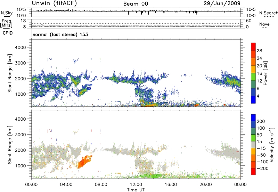Click the 'CPID' label
278x192 pixels.
click(8, 33)
